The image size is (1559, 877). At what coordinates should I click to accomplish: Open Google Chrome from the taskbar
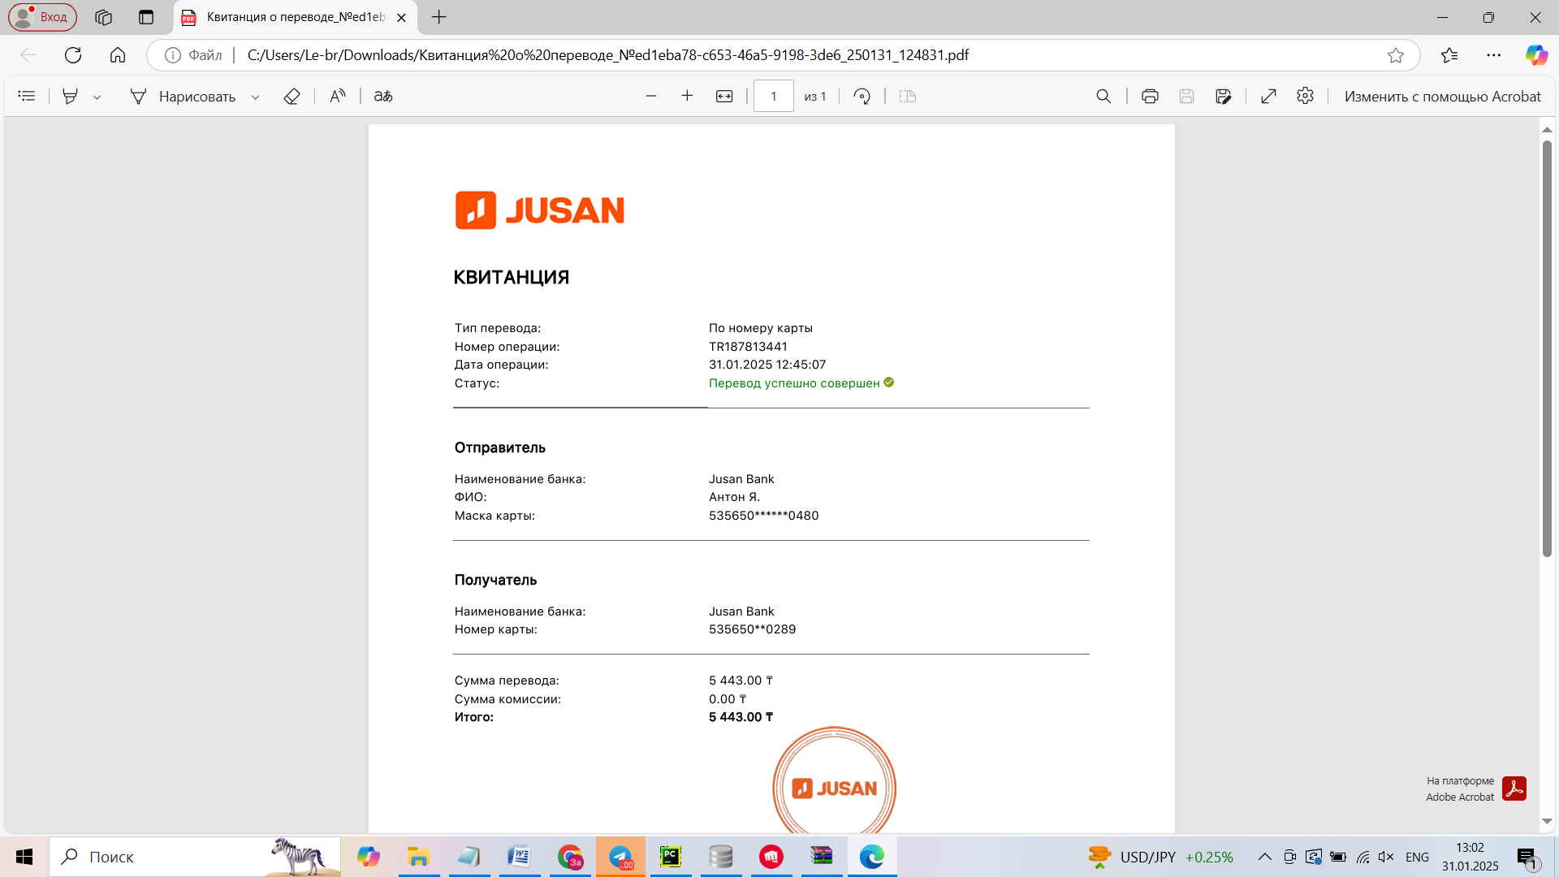pyautogui.click(x=570, y=857)
